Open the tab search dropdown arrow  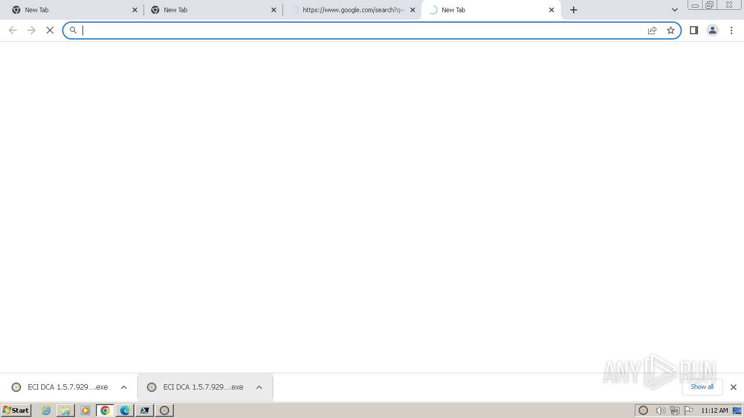click(x=675, y=10)
